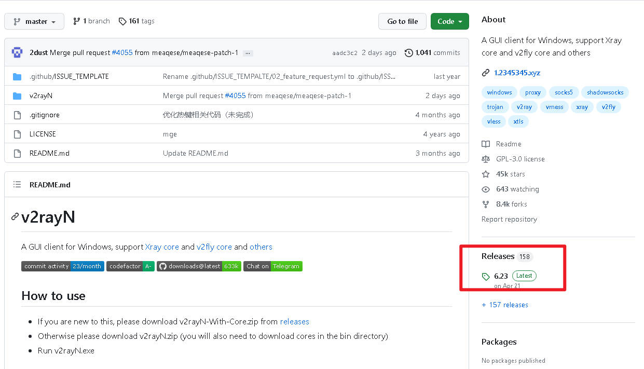This screenshot has height=369, width=644.
Task: Open the 'Update README.md' commit message
Action: [196, 153]
